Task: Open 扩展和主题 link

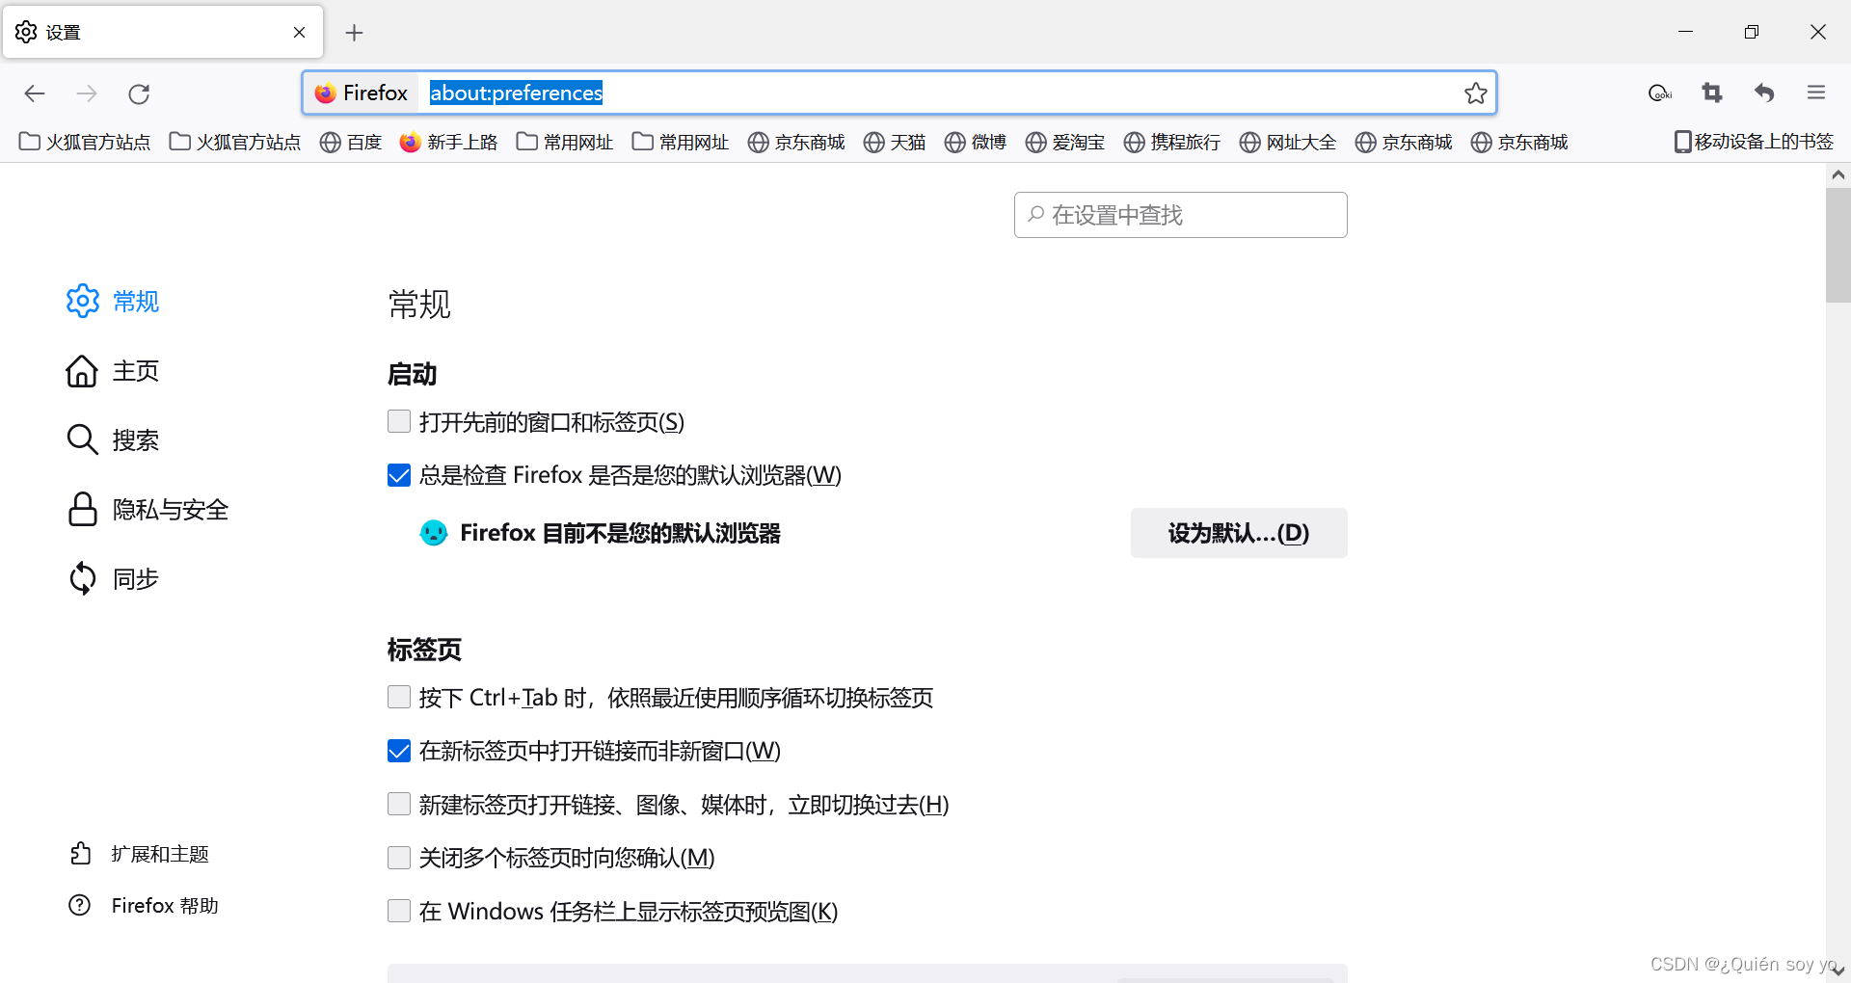Action: tap(140, 854)
